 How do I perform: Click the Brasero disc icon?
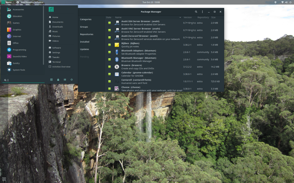(117, 67)
